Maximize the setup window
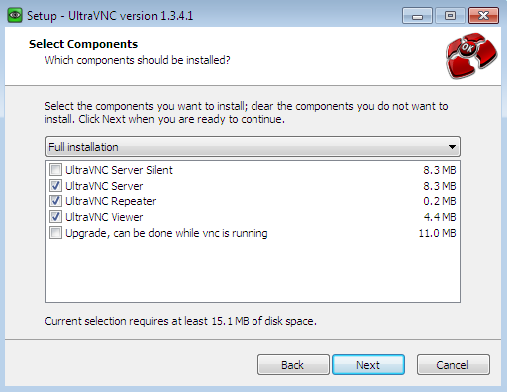507x392 pixels. (450, 16)
